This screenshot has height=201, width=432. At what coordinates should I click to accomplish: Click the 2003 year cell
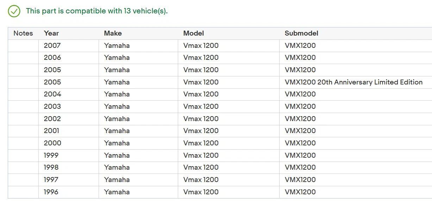(52, 106)
